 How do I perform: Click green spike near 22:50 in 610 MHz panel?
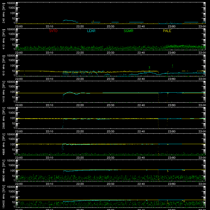[x=172, y=66]
